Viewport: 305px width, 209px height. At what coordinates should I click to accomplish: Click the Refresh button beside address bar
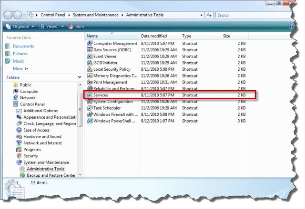pos(209,15)
